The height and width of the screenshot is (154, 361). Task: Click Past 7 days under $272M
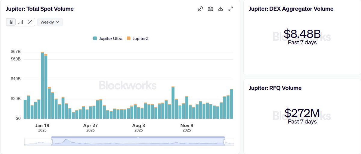click(302, 122)
